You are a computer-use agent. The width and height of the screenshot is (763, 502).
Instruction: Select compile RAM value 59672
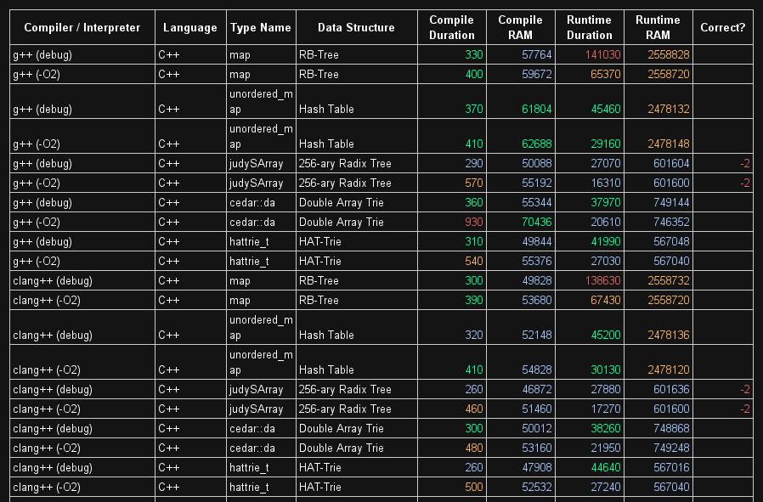pos(537,74)
